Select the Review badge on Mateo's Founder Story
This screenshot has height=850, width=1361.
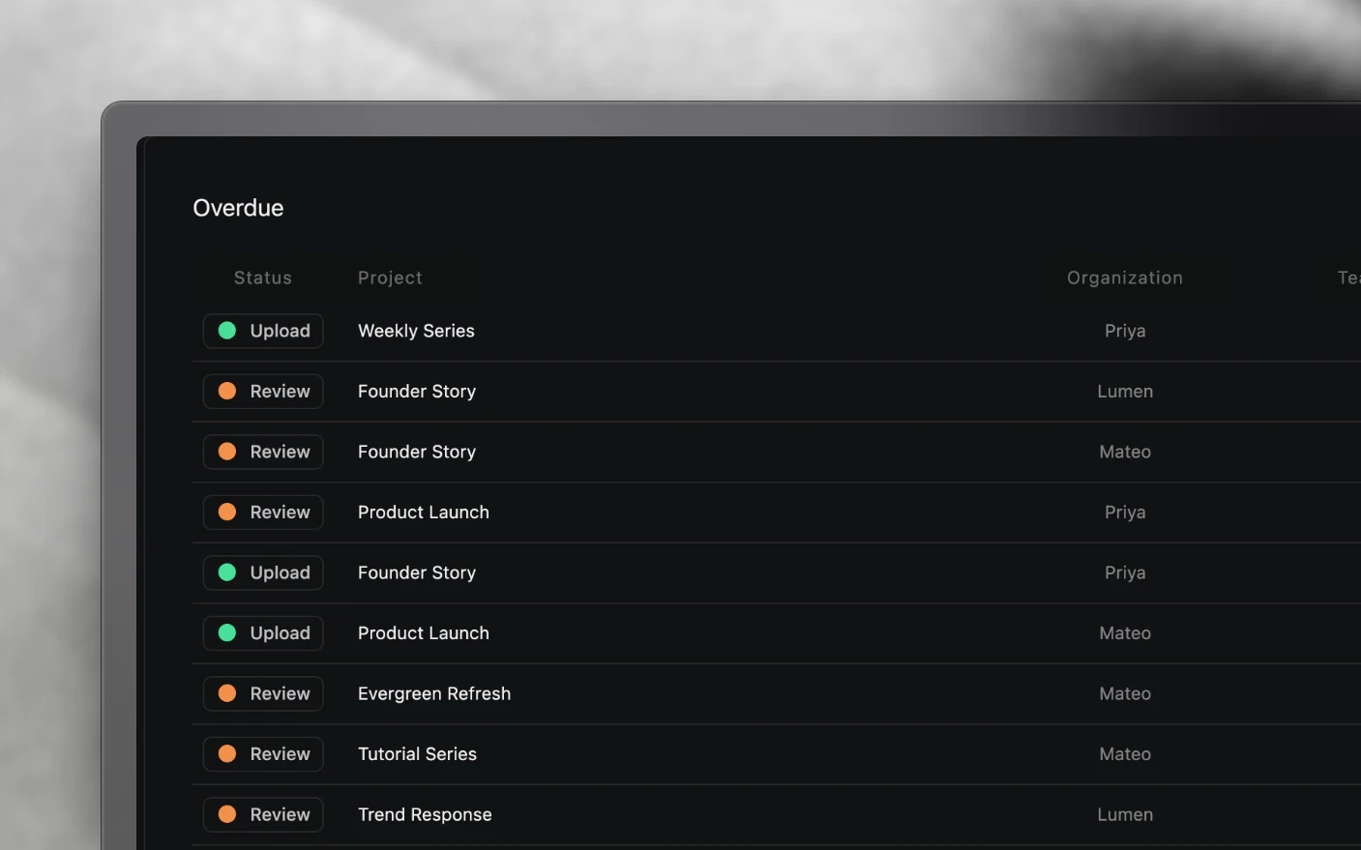click(x=263, y=452)
